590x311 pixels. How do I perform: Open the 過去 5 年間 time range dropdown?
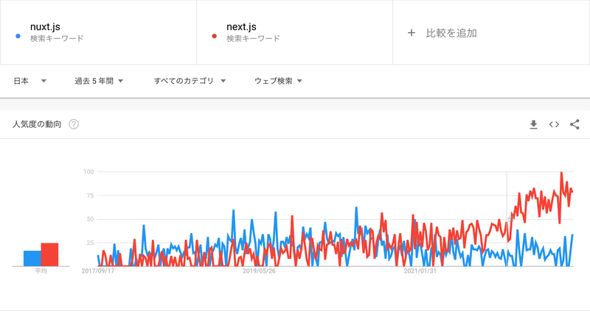pyautogui.click(x=98, y=81)
